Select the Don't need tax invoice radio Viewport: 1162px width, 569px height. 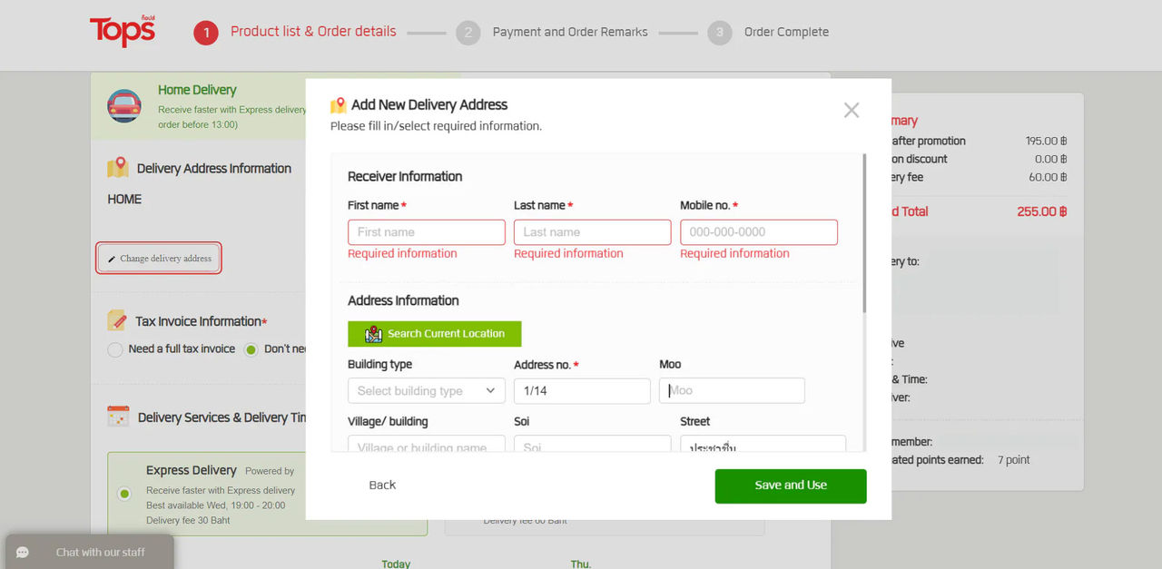[x=251, y=349]
